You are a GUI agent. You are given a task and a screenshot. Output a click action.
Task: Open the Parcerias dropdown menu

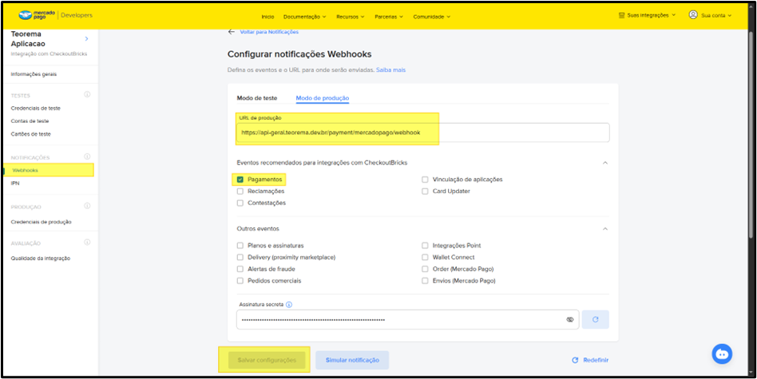(389, 17)
